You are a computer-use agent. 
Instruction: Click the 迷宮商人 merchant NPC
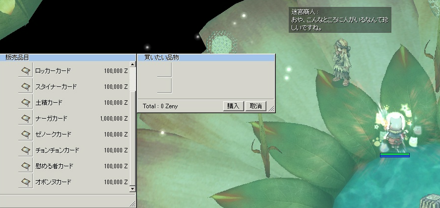tap(341, 63)
